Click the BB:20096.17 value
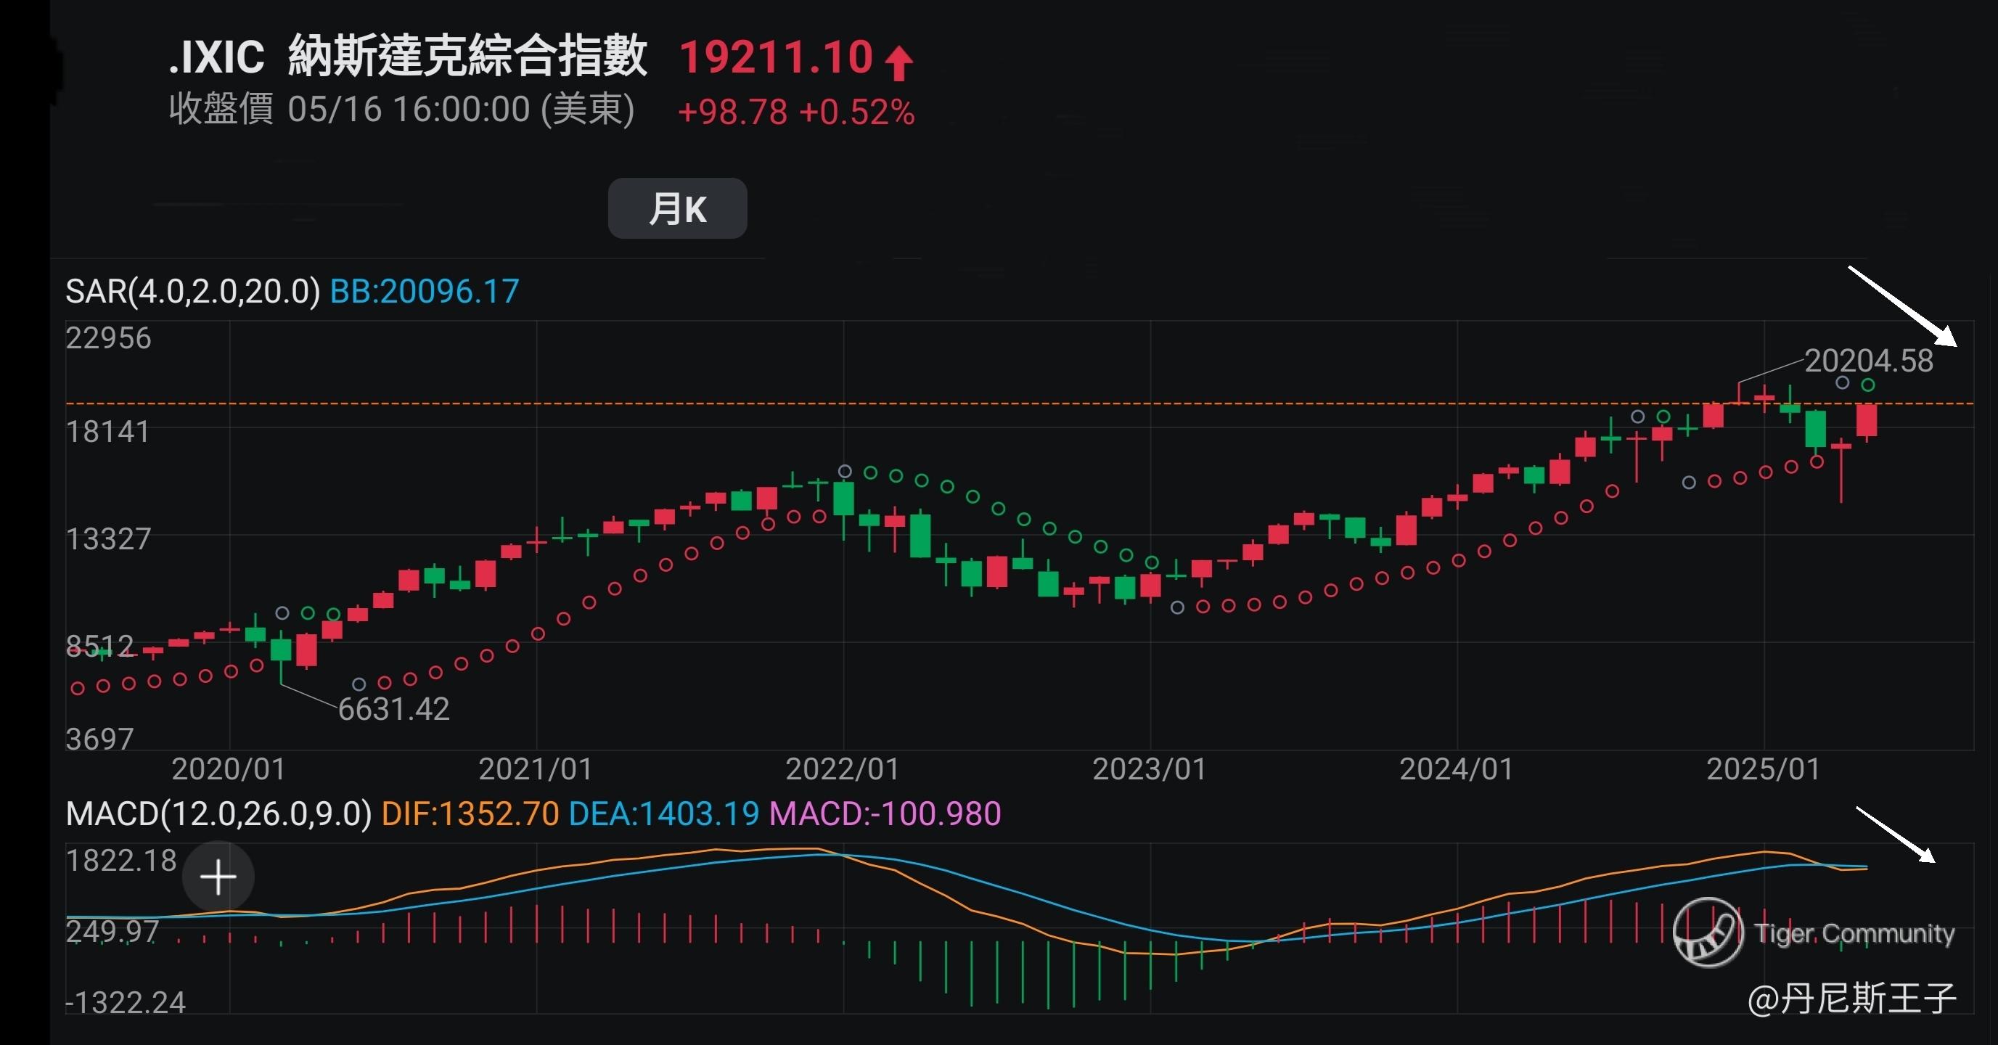The height and width of the screenshot is (1045, 1998). pos(425,292)
